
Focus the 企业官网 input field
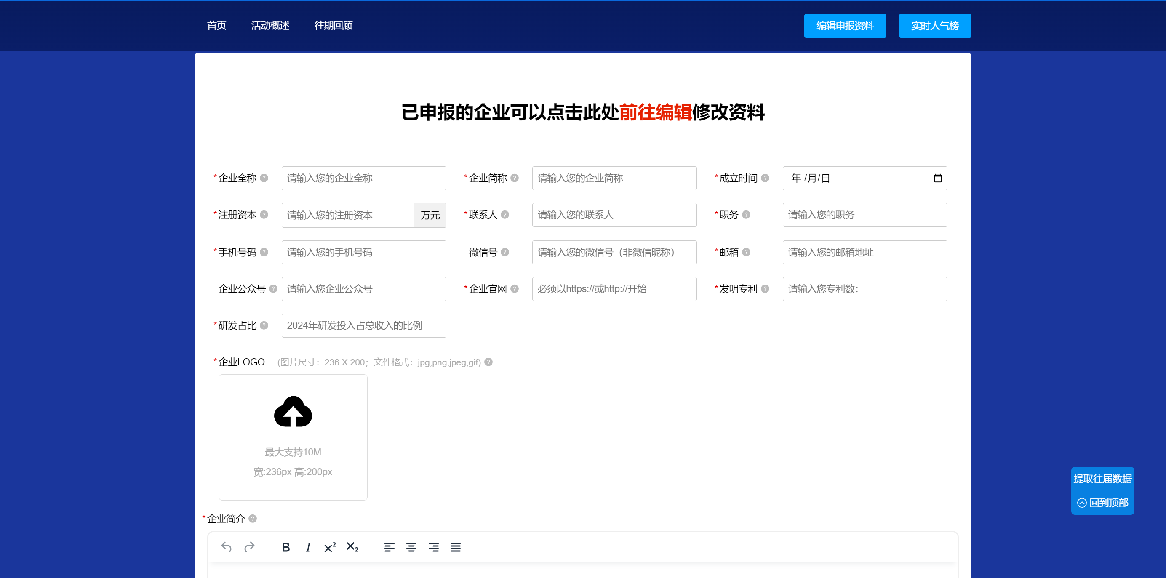[614, 289]
